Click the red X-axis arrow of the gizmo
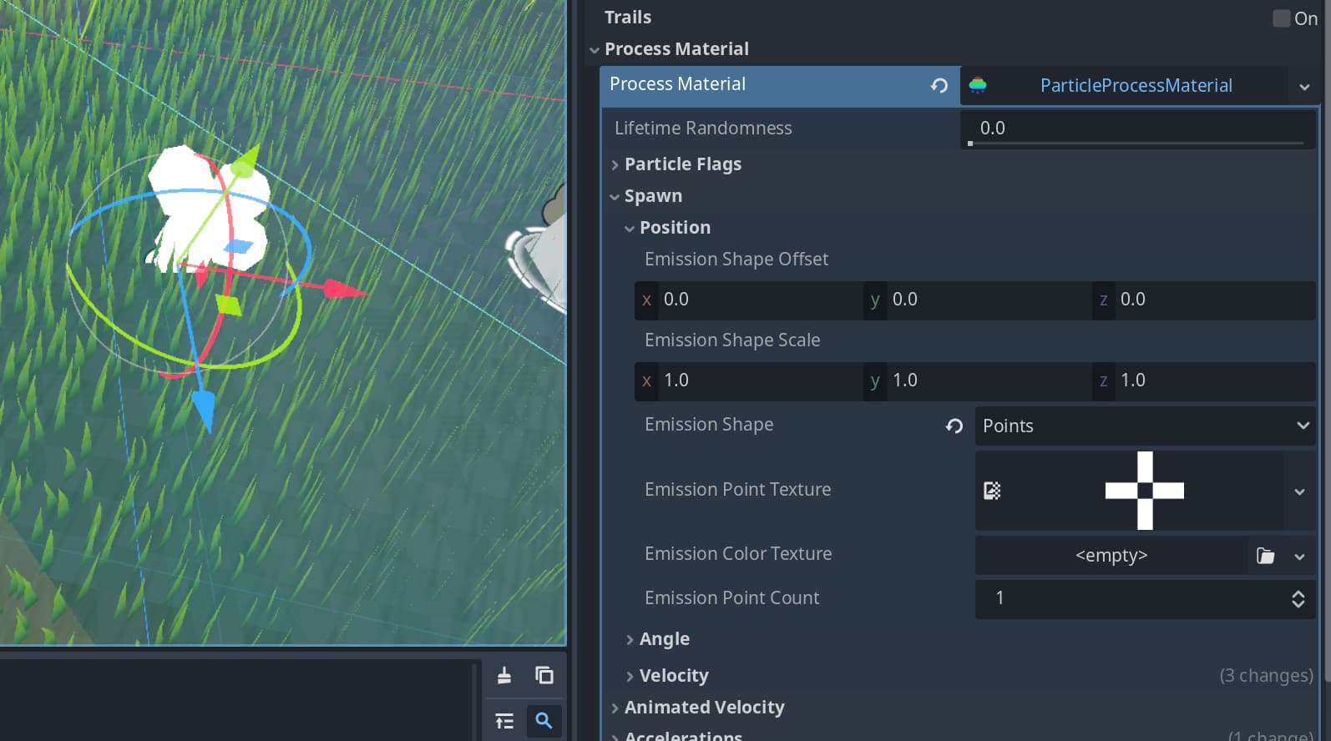 pyautogui.click(x=347, y=290)
